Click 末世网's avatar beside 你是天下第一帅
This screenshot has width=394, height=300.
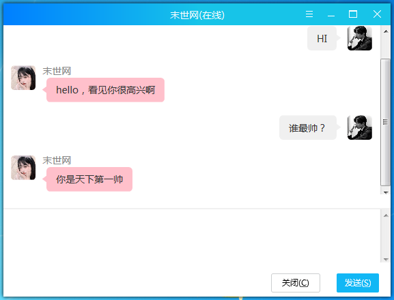pos(23,168)
